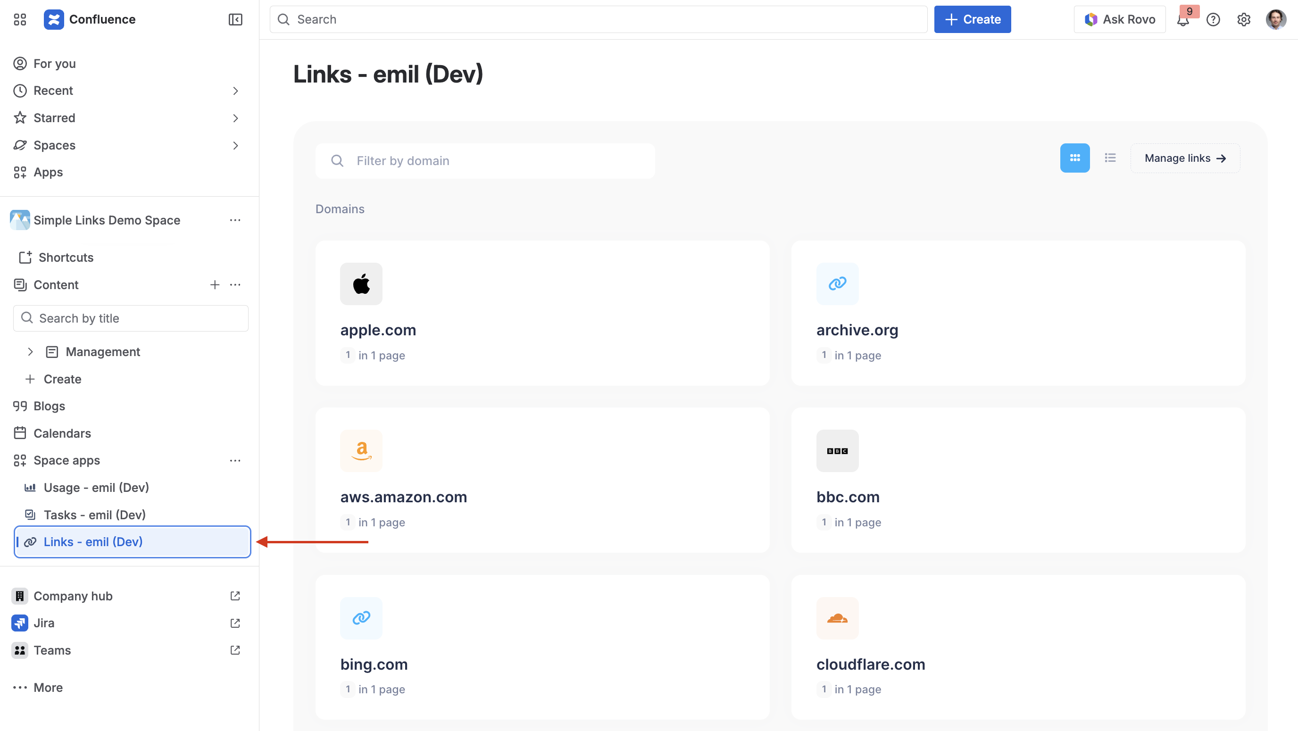Collapse the sidebar with the panel icon
Viewport: 1298px width, 731px height.
click(235, 19)
